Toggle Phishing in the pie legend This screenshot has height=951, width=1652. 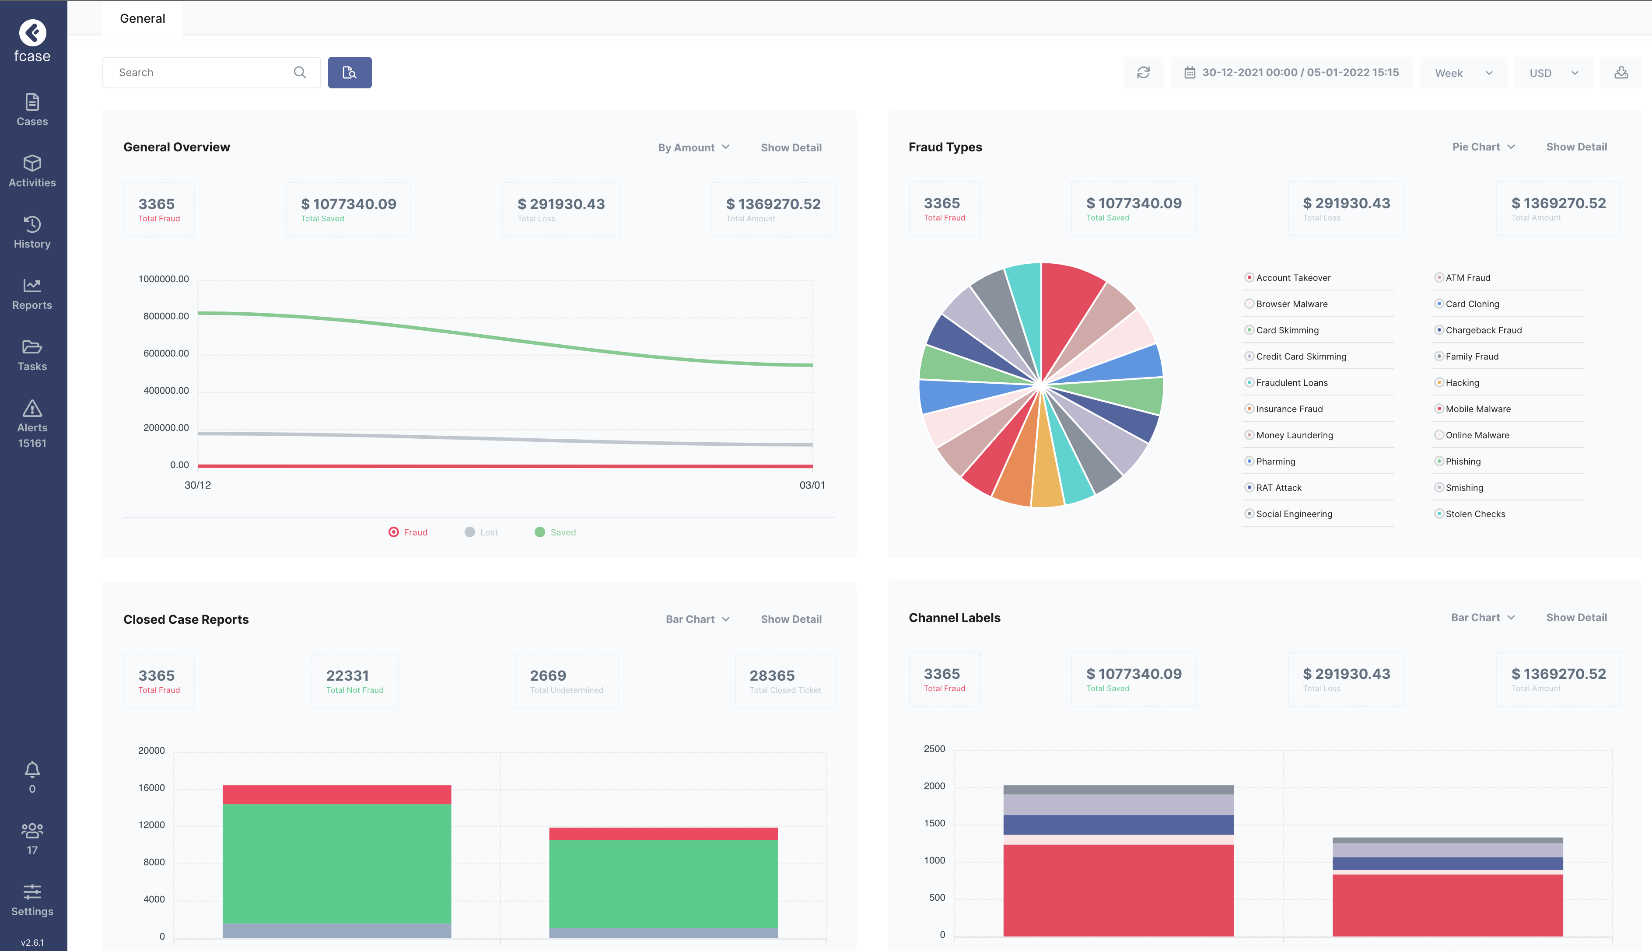tap(1457, 461)
